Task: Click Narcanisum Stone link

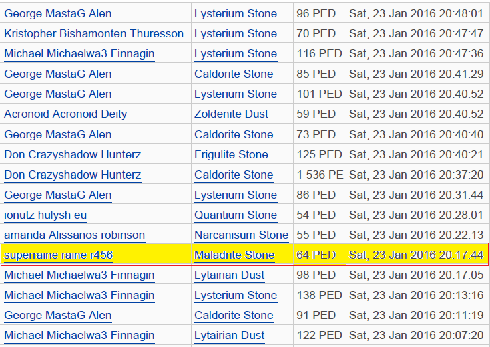Action: coord(242,235)
